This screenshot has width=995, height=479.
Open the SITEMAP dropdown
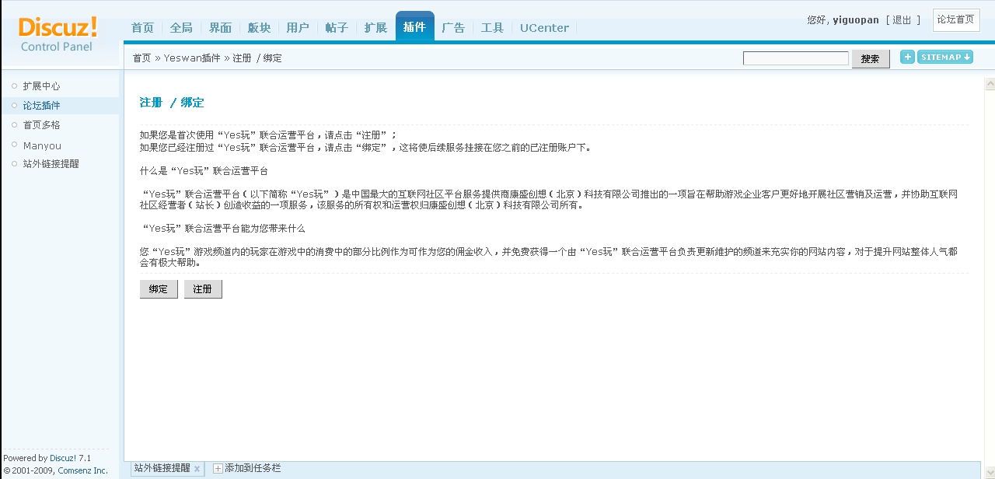[x=945, y=57]
